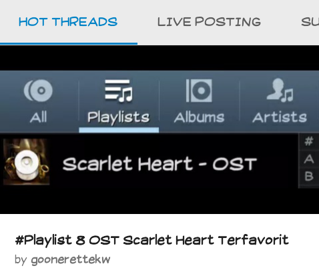Click the All discs icon
The image size is (319, 274).
tap(38, 91)
